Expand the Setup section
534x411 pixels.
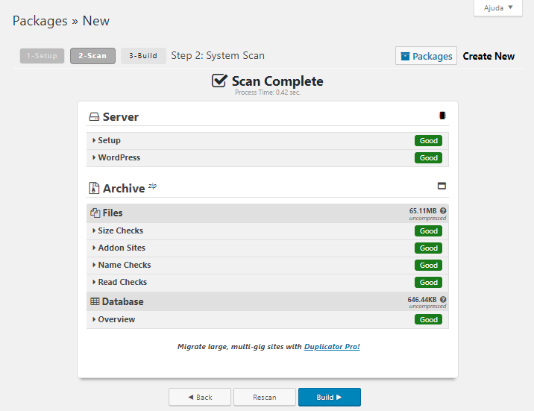click(x=109, y=140)
